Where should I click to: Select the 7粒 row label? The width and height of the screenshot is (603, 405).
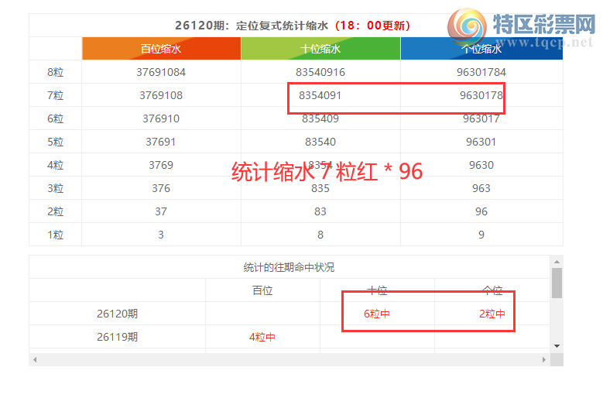pyautogui.click(x=56, y=95)
